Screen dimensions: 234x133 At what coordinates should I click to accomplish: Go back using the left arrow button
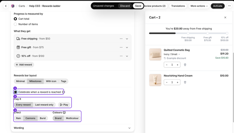point(6,6)
